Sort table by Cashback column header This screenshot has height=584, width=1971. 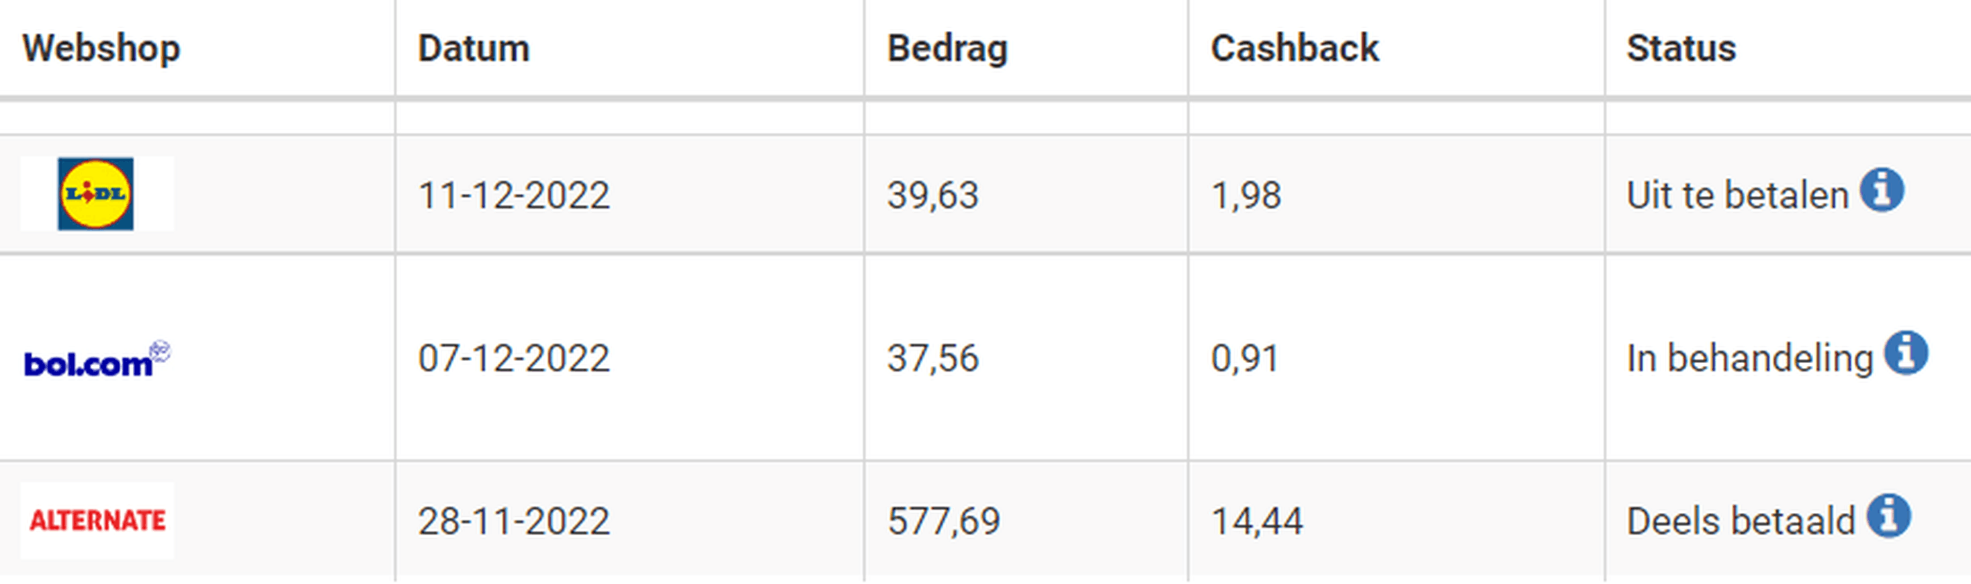(x=1295, y=48)
